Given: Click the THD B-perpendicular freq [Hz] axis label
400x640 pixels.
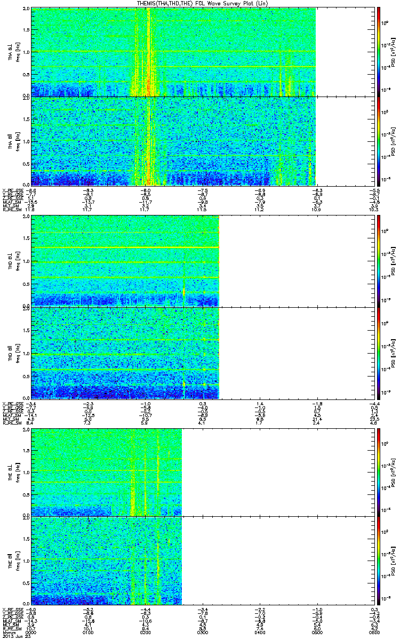Looking at the screenshot, I should 19,260.
